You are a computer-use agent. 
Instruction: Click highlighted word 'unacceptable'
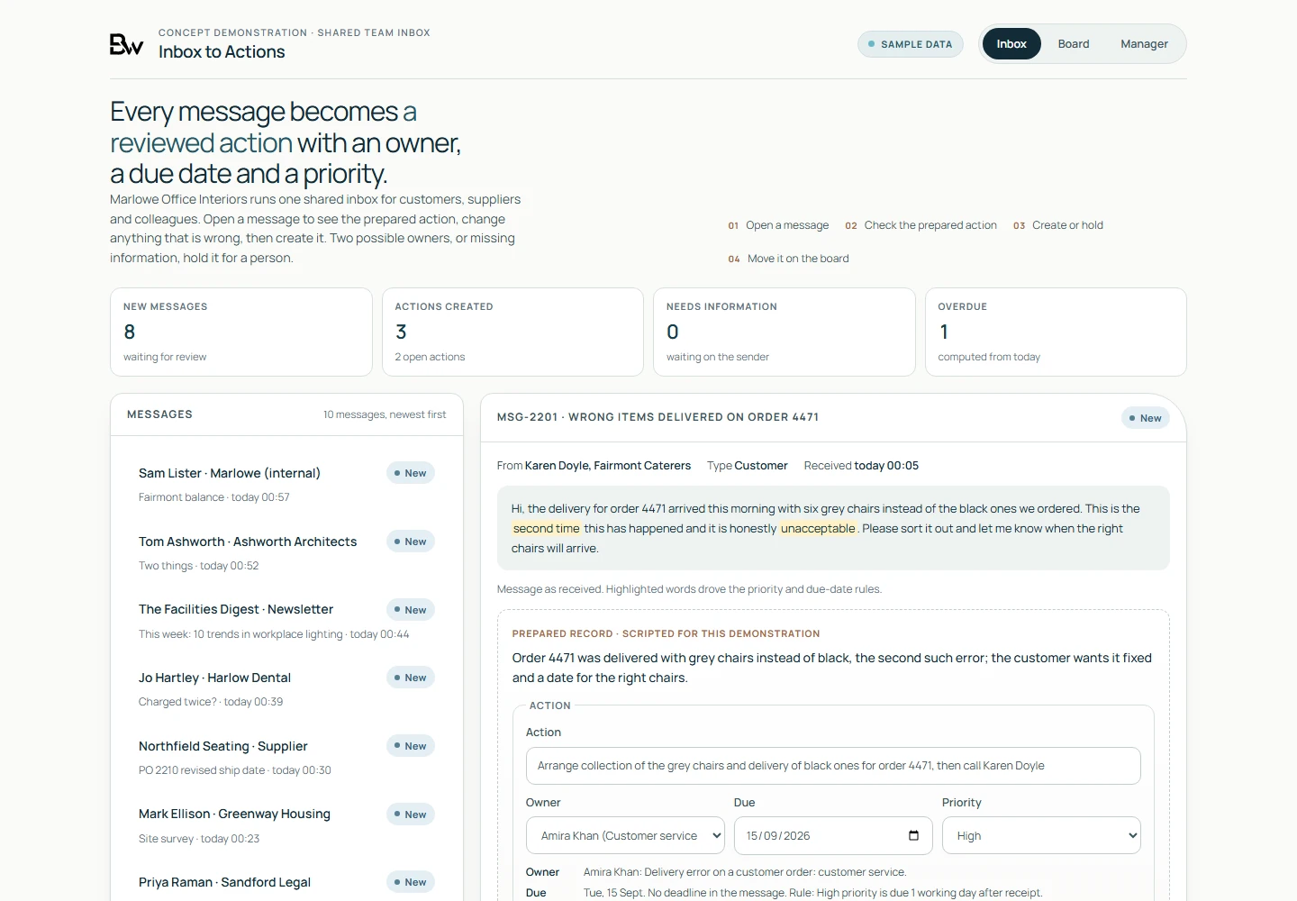point(818,529)
